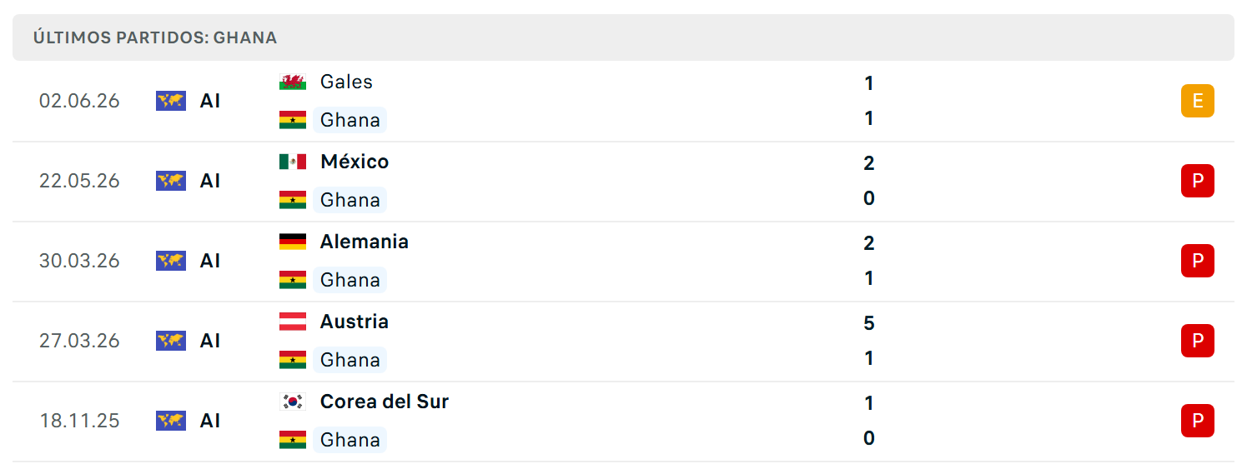
Task: Click the Últimos Partidos: Ghana header
Action: [155, 37]
